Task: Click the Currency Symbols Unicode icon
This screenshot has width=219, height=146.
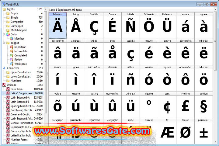Action: click(8, 131)
